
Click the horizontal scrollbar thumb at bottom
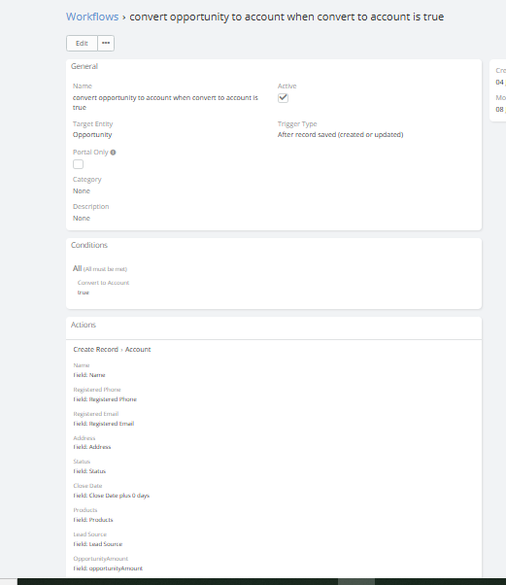(x=356, y=582)
